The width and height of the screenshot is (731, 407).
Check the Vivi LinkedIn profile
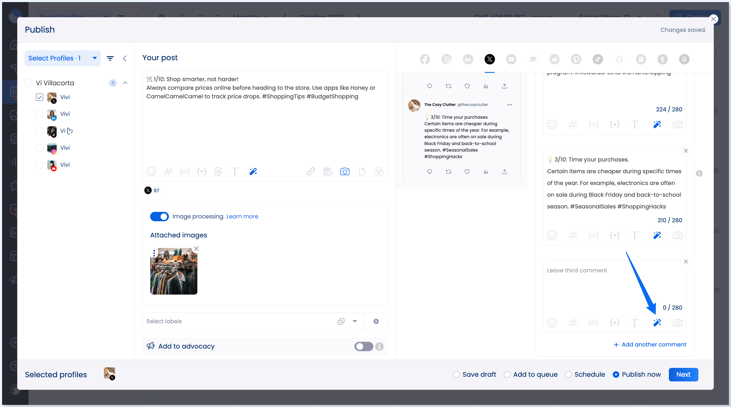click(x=39, y=114)
